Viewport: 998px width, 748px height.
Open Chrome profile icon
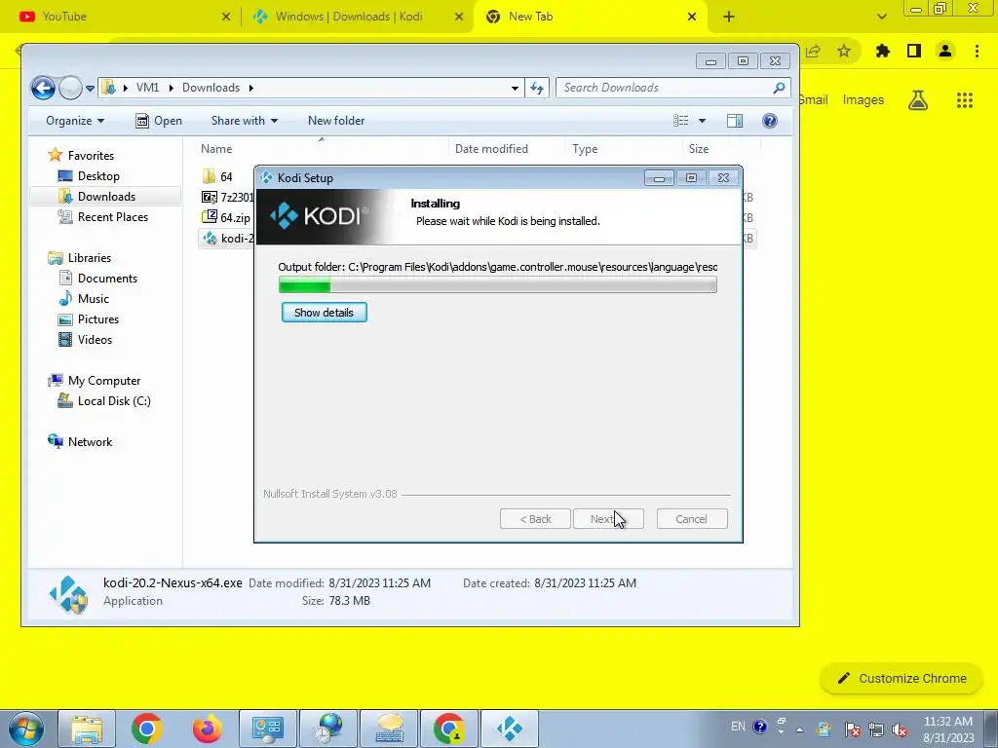point(945,51)
